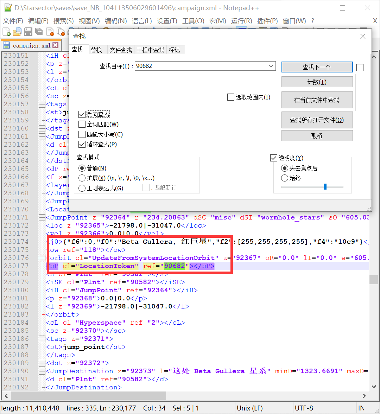Close the Find dialog with the X
This screenshot has height=414, width=380.
coord(363,37)
